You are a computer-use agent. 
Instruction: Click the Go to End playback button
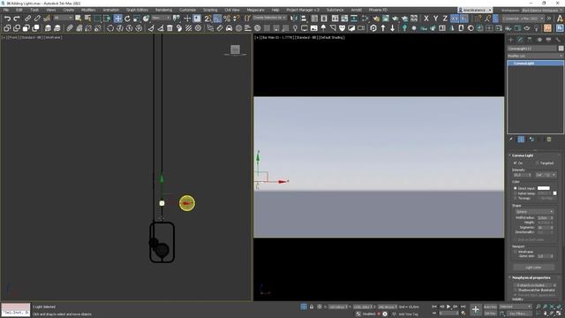463,307
